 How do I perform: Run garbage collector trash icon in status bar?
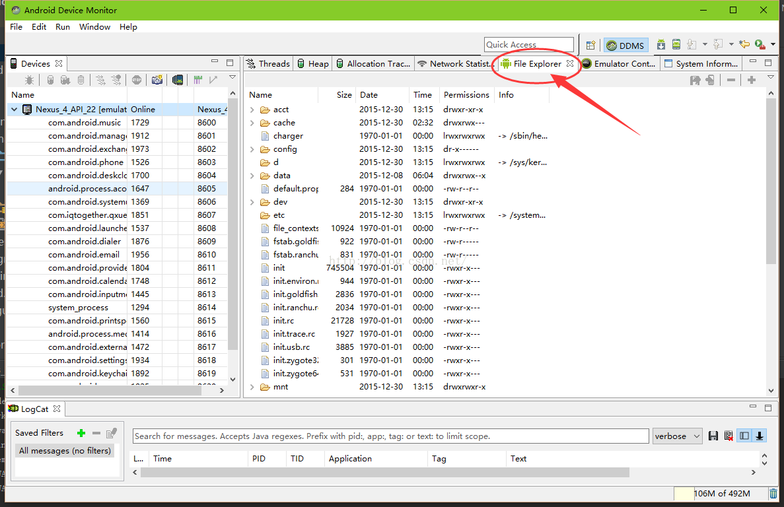(773, 494)
